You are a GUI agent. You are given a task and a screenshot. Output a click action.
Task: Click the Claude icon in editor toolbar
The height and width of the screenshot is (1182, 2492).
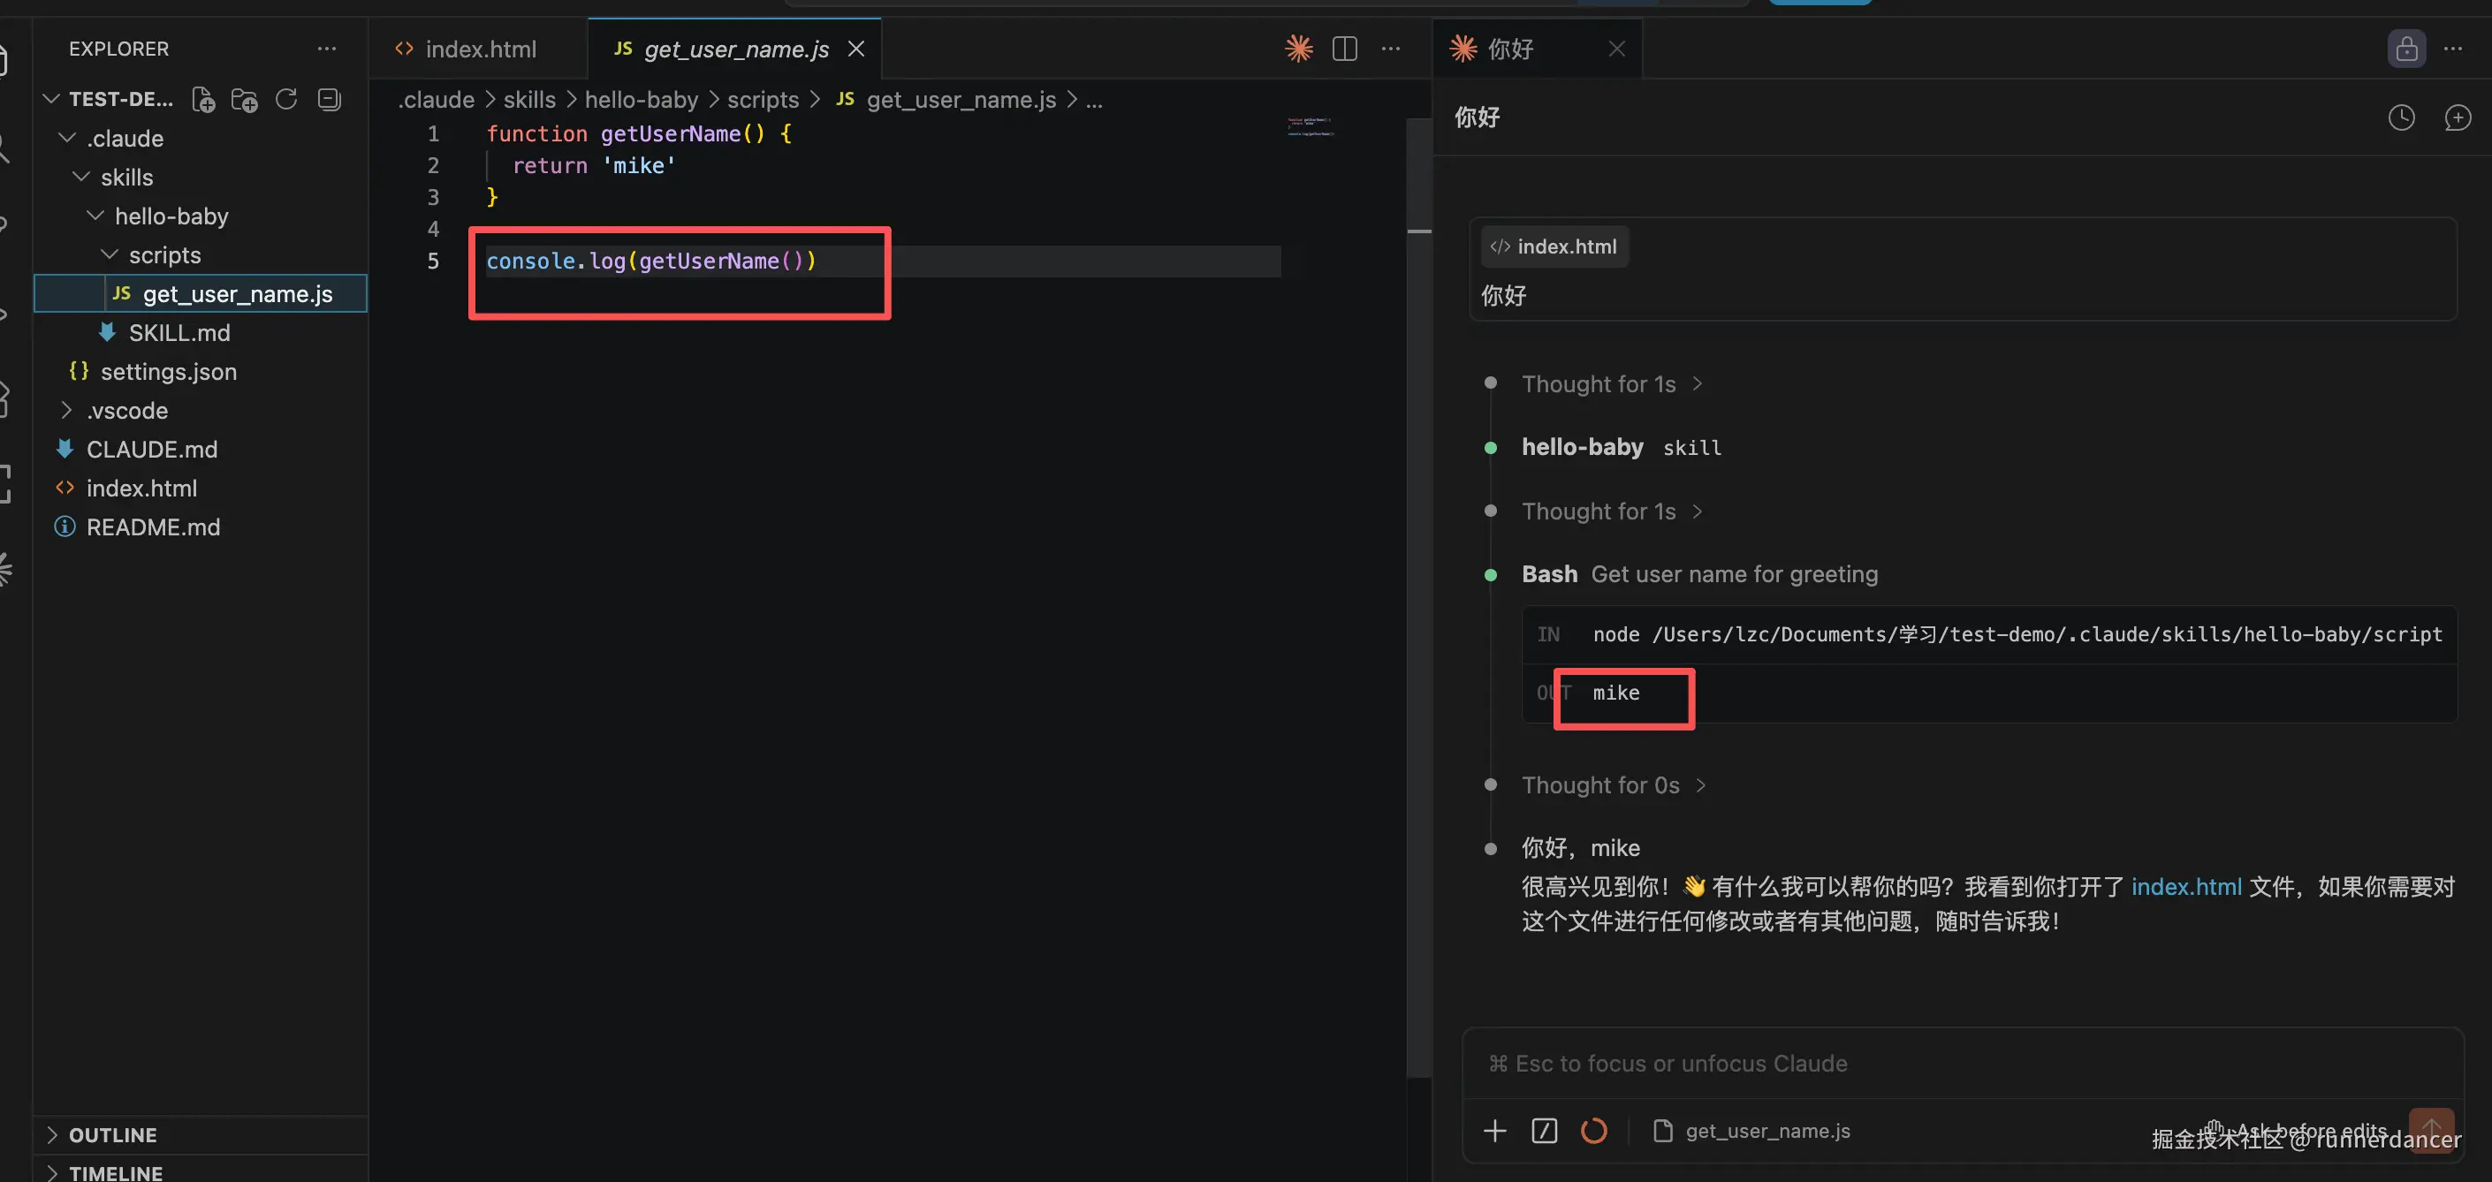pos(1298,49)
